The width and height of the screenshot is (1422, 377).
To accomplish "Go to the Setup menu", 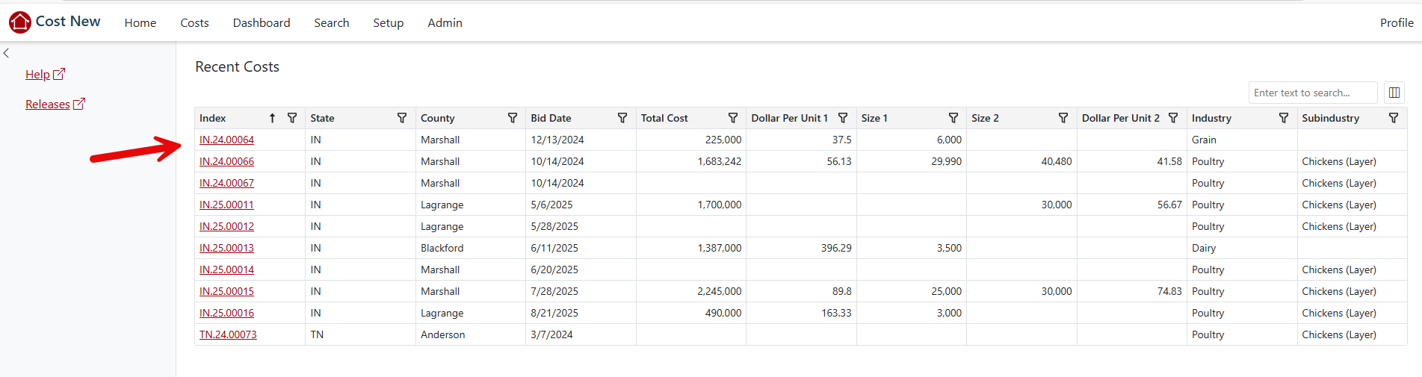I will click(x=388, y=23).
